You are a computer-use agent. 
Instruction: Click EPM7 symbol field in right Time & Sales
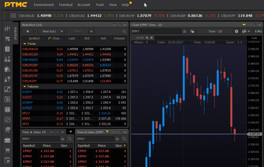[95, 139]
